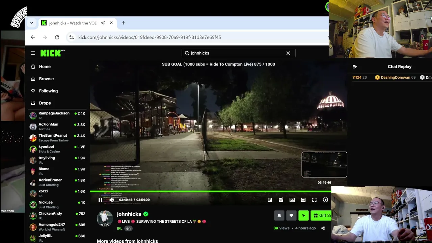Click ChickenAndy in recommended channels
Image resolution: width=432 pixels, height=243 pixels.
click(x=57, y=216)
